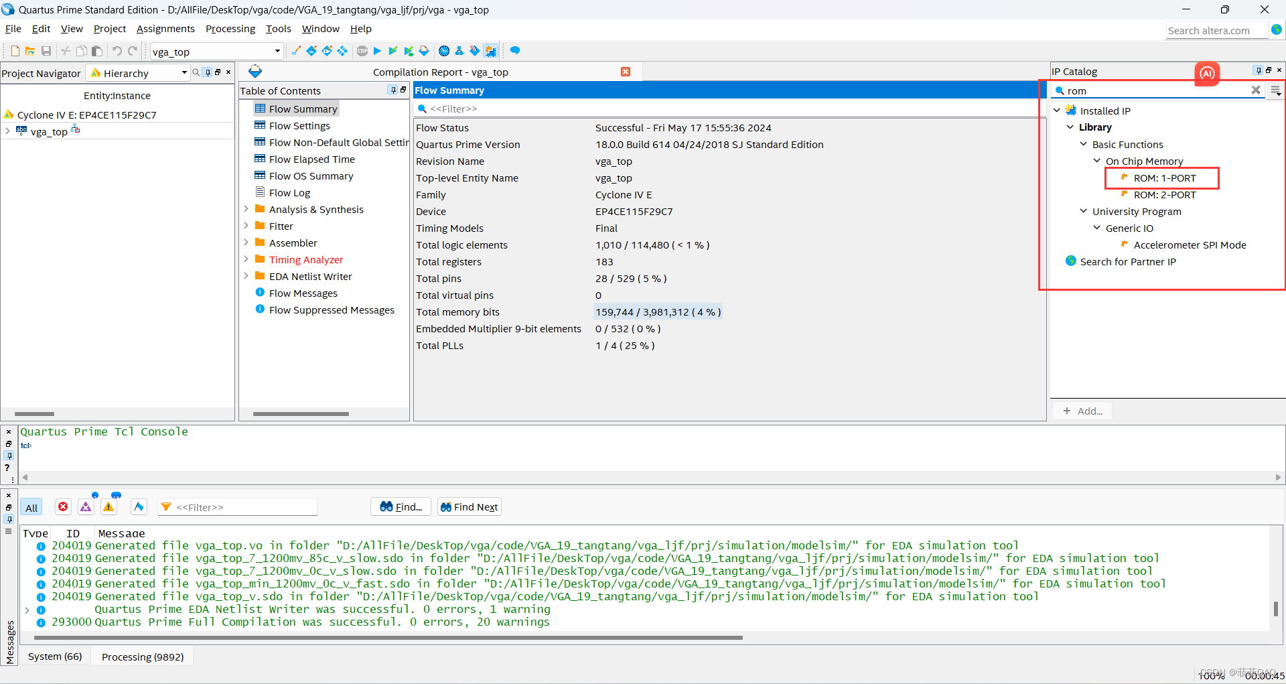
Task: Click the Undo arrow in the toolbar
Action: pos(117,51)
